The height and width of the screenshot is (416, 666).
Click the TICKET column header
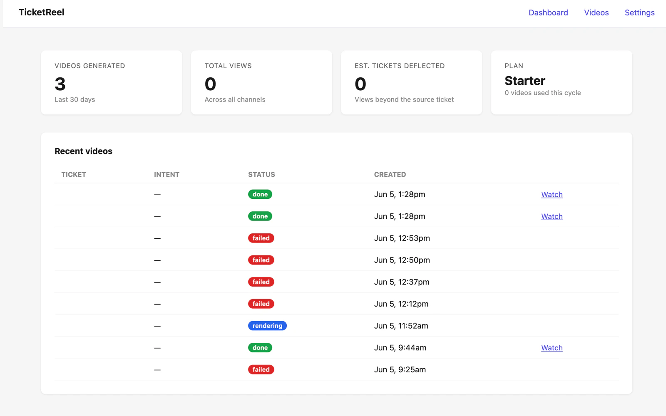tap(74, 174)
